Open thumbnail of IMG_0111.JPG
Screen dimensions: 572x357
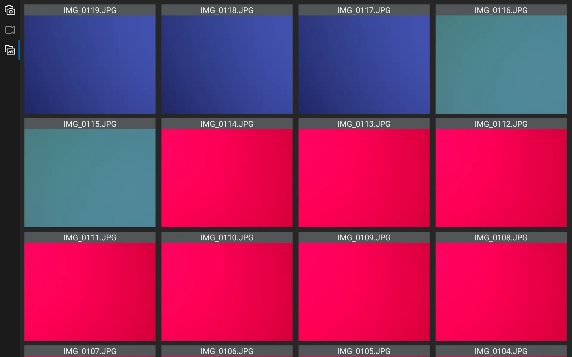tap(90, 292)
